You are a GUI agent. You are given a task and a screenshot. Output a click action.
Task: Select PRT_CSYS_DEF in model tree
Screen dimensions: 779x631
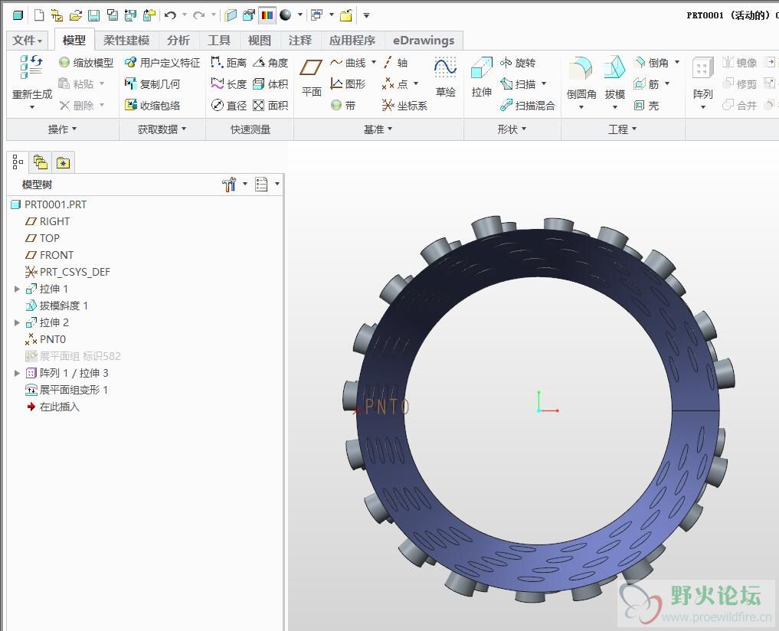[67, 272]
